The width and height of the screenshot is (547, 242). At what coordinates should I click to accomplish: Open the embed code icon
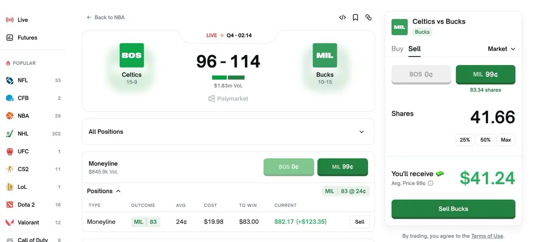pyautogui.click(x=342, y=17)
